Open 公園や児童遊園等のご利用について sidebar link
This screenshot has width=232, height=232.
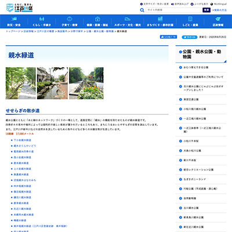(x=204, y=77)
